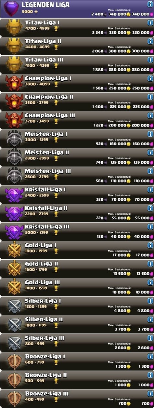154x408 pixels.
Task: Open info for Legenden Liga
Action: [150, 4]
